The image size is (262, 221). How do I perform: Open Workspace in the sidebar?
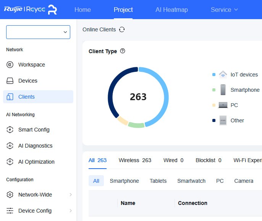click(x=38, y=65)
